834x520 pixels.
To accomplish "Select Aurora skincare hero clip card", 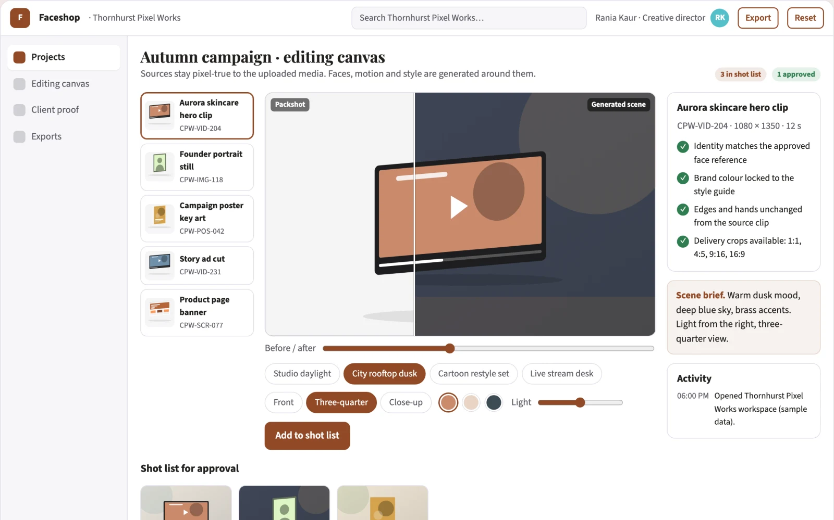I will pyautogui.click(x=197, y=116).
